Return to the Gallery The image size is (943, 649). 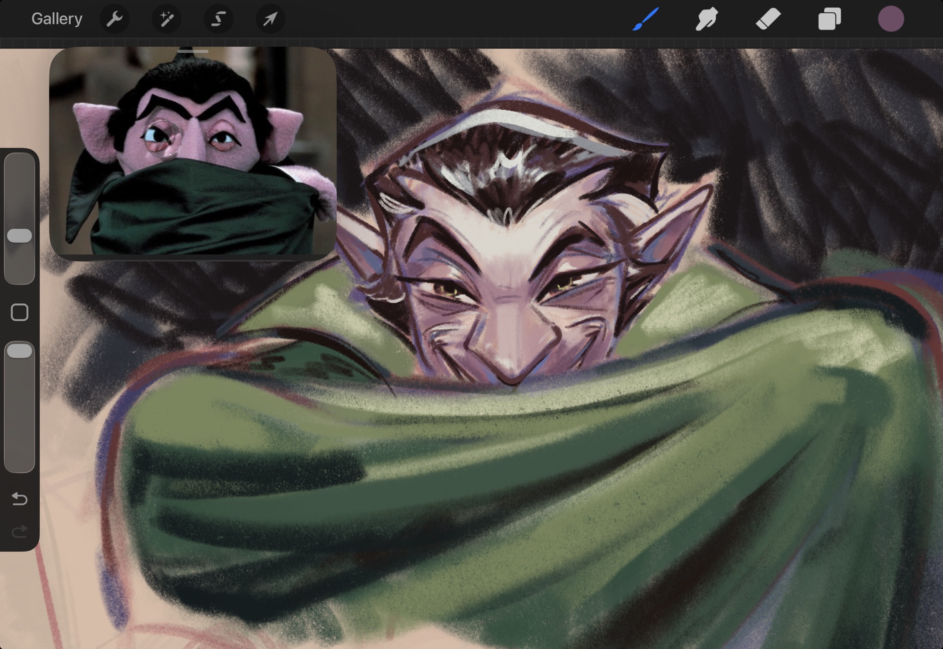[x=57, y=19]
